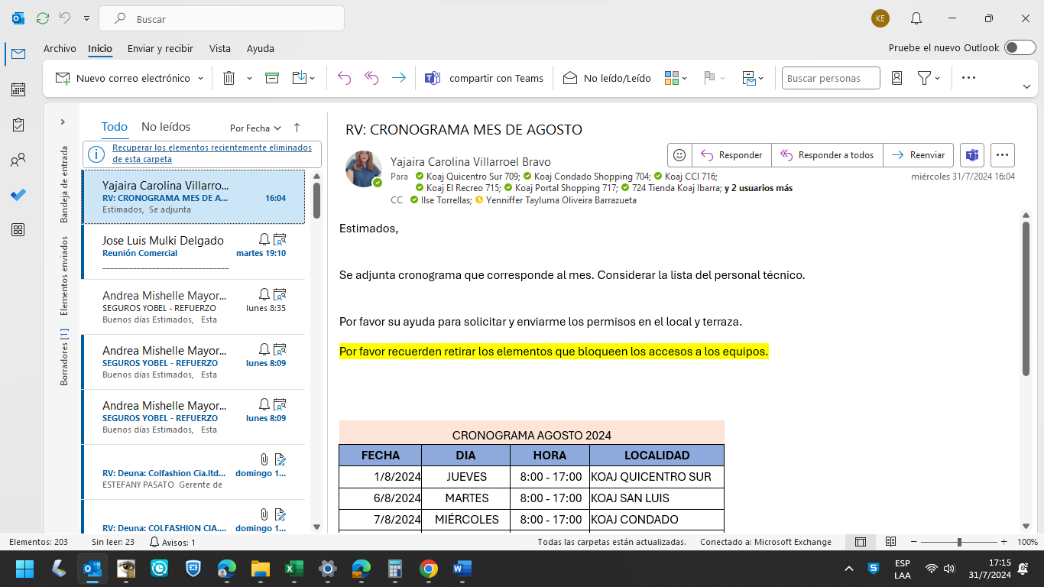Image resolution: width=1044 pixels, height=587 pixels.
Task: Share message to Teams from reading pane
Action: click(x=972, y=155)
